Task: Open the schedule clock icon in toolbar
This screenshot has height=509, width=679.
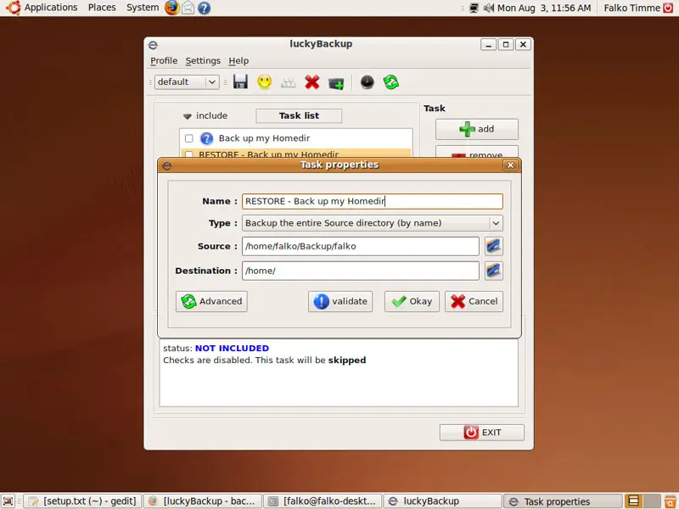Action: pos(367,81)
